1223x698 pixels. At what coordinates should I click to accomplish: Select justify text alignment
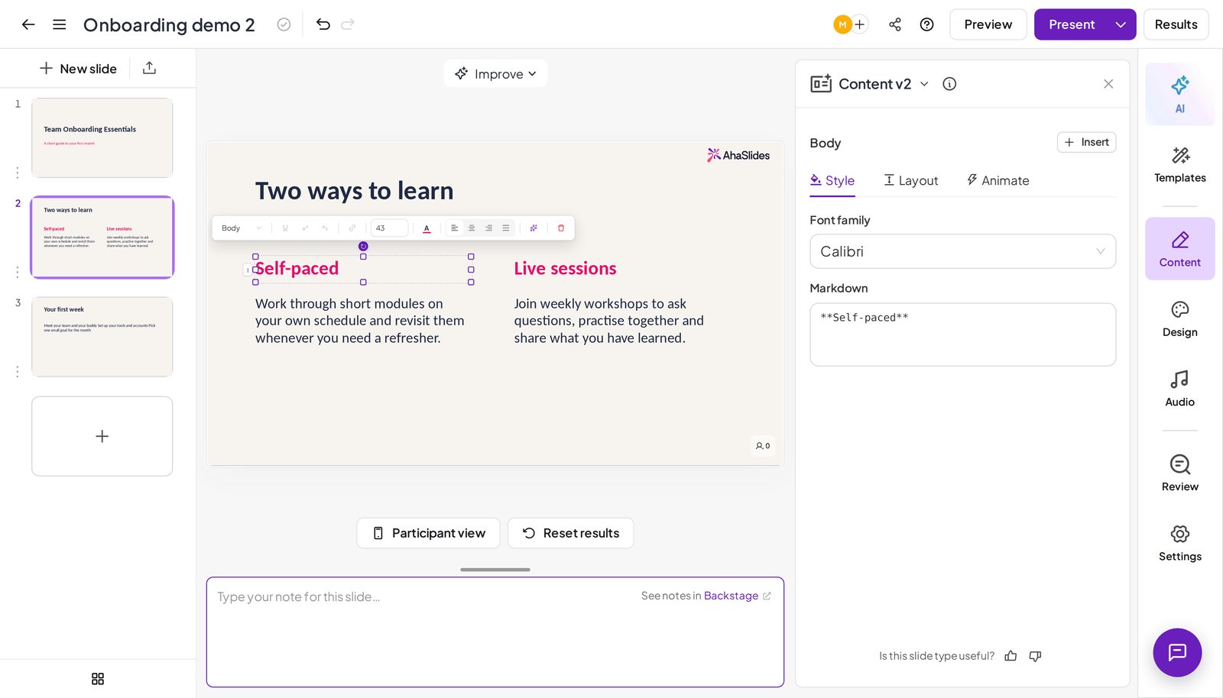tap(505, 228)
